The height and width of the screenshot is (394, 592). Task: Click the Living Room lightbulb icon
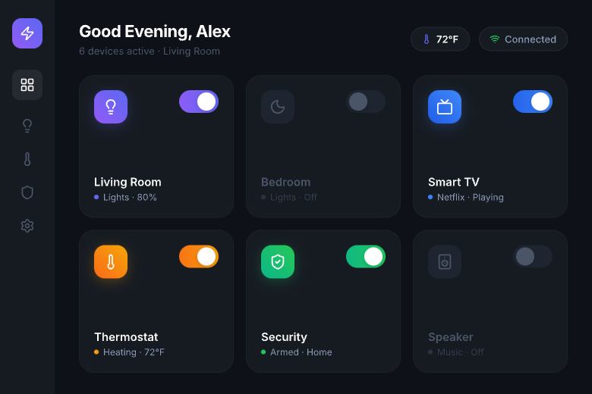[x=111, y=107]
